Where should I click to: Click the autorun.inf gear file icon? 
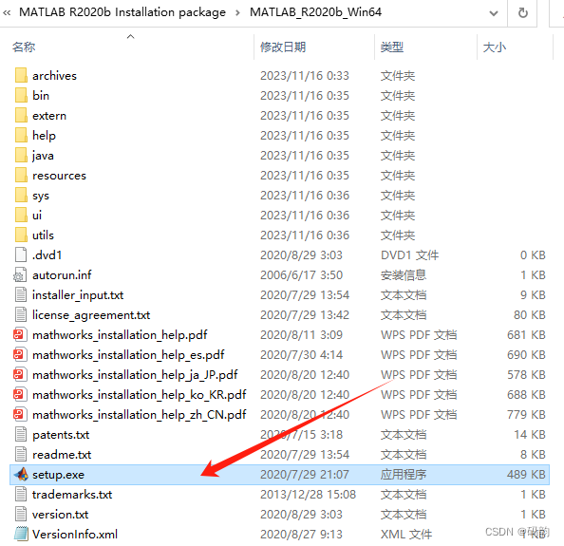pyautogui.click(x=20, y=274)
